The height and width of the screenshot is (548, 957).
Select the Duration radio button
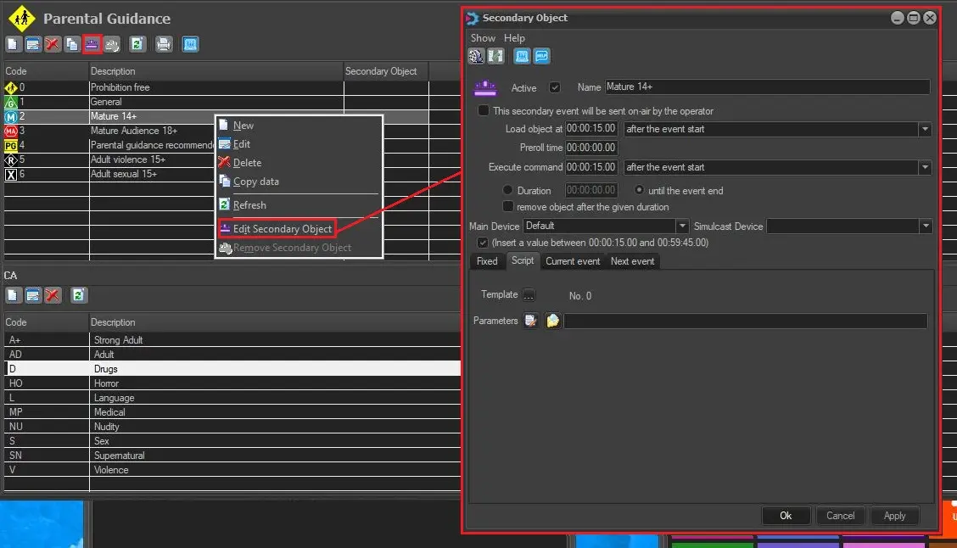click(x=507, y=191)
